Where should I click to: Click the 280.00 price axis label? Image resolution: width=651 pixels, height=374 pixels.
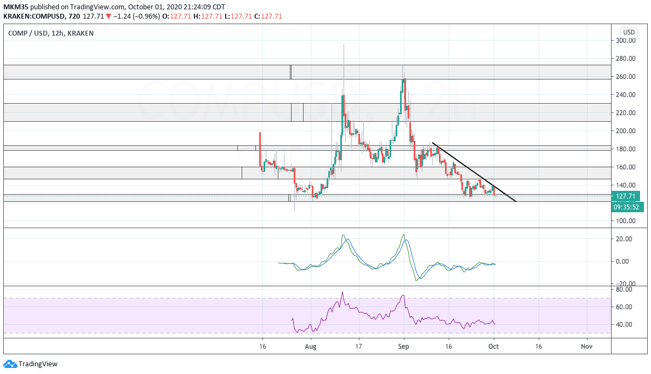[x=626, y=59]
